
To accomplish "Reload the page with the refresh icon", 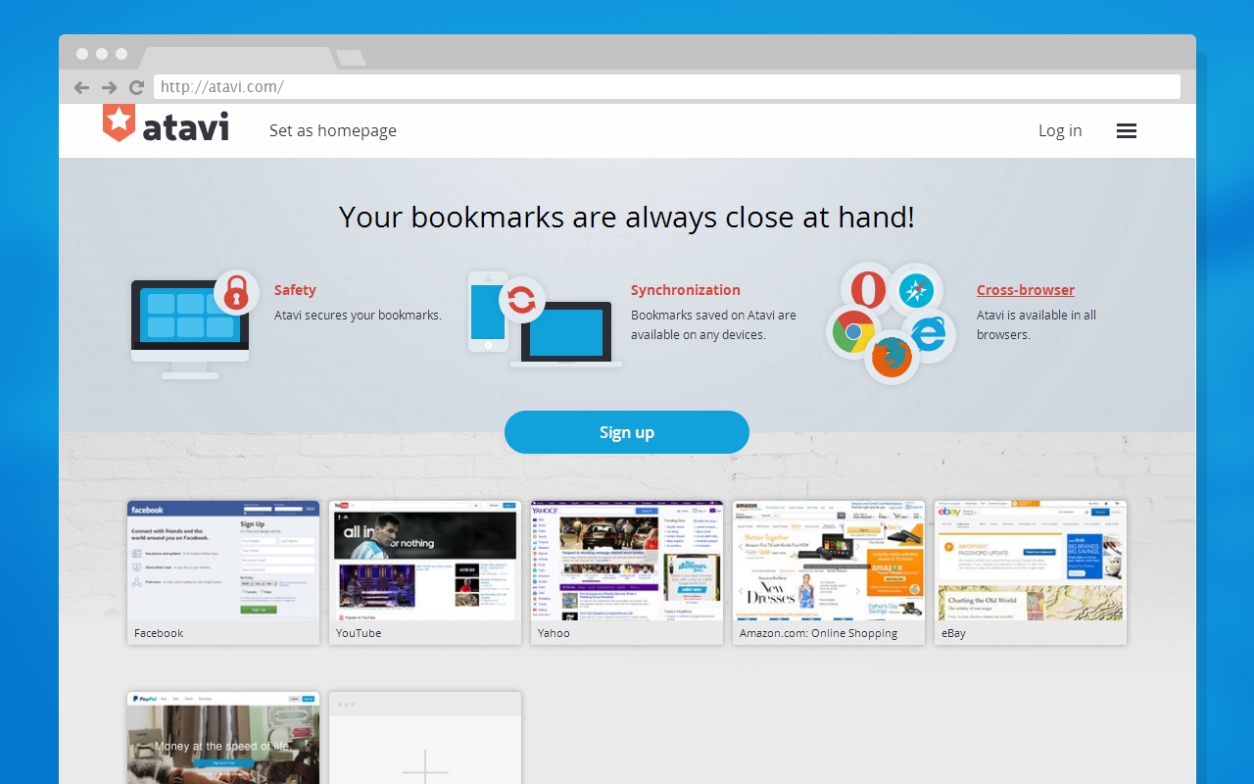I will tap(136, 87).
